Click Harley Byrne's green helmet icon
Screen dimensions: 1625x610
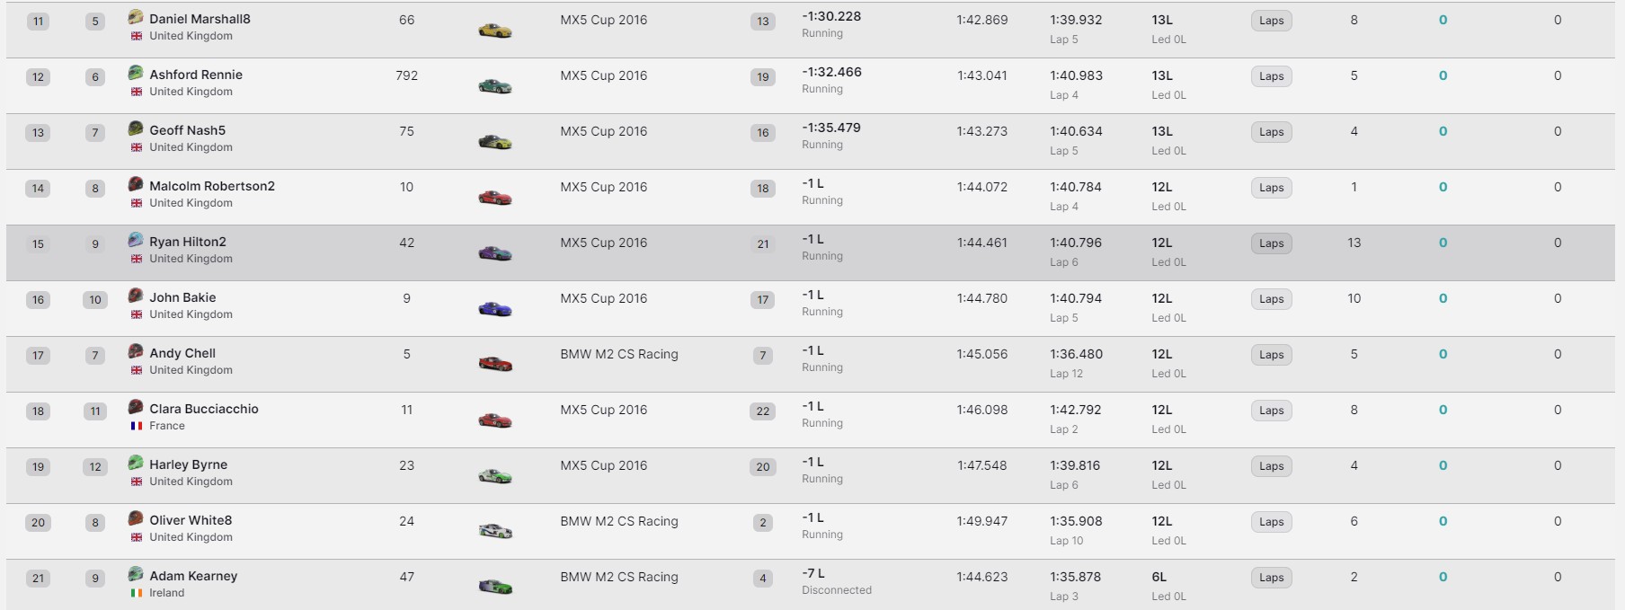coord(136,463)
